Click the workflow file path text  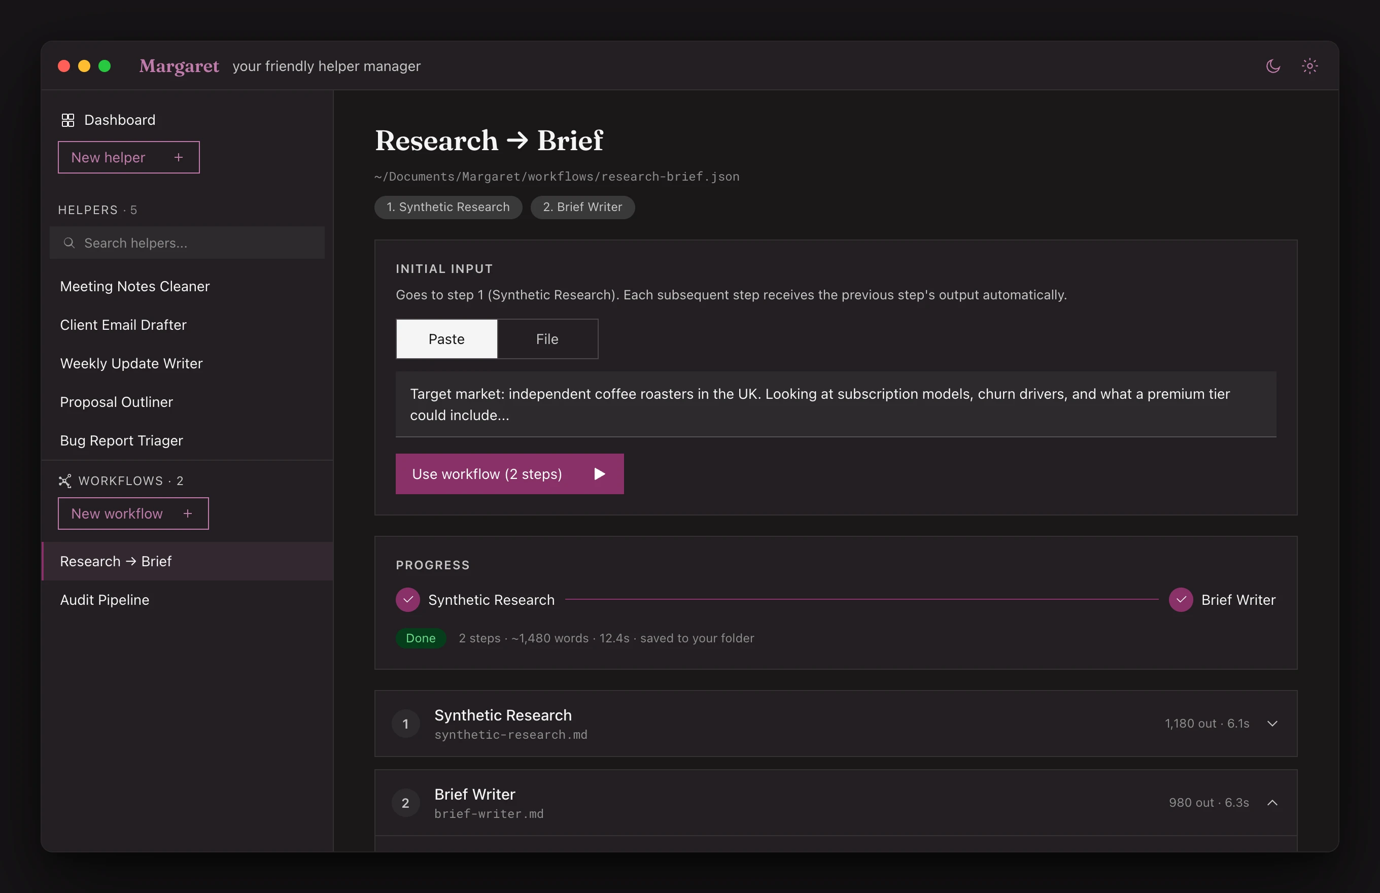(x=557, y=176)
